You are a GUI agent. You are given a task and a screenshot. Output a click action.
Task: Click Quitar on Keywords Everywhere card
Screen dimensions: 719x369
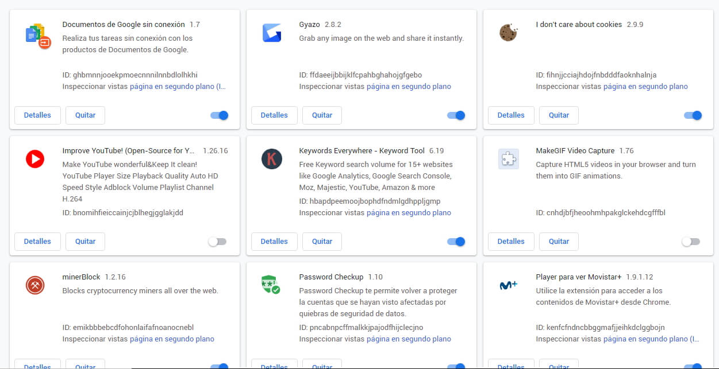coord(322,242)
